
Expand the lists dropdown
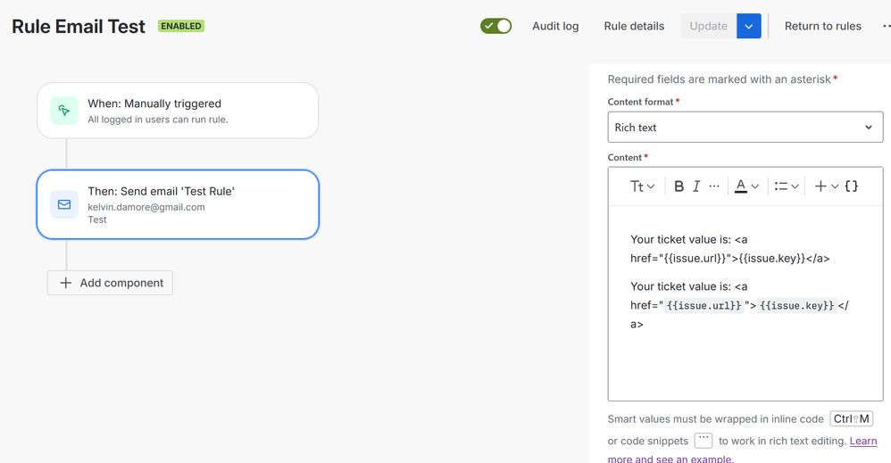point(786,186)
